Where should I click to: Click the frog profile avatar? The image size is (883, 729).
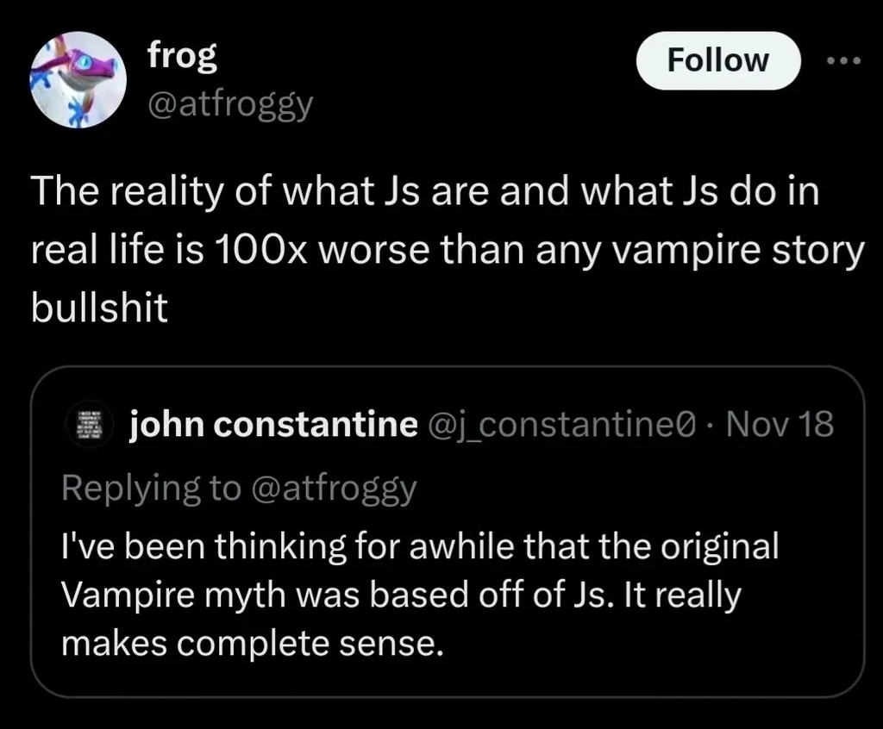78,80
